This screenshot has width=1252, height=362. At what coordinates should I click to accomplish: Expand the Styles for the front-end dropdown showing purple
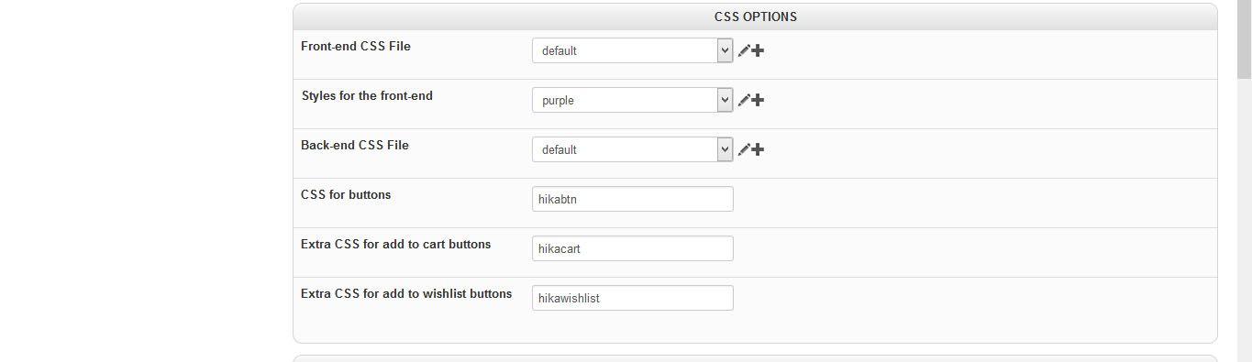tap(632, 100)
